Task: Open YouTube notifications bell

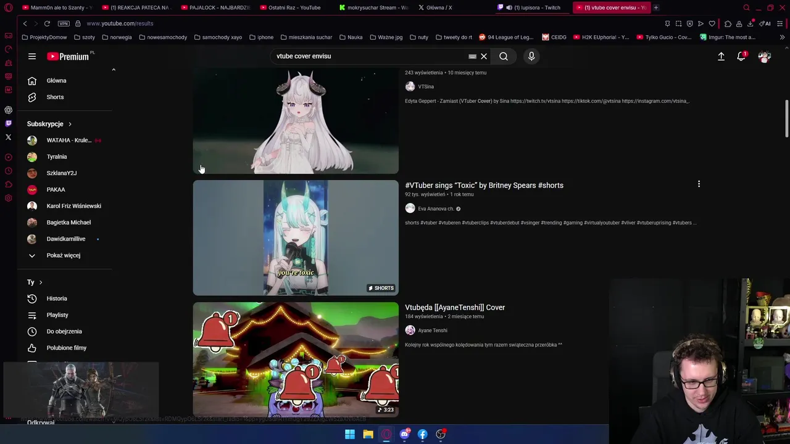Action: (741, 56)
